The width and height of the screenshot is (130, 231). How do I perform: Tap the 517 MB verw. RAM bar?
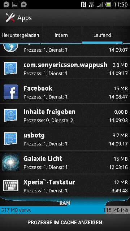pyautogui.click(x=53, y=210)
